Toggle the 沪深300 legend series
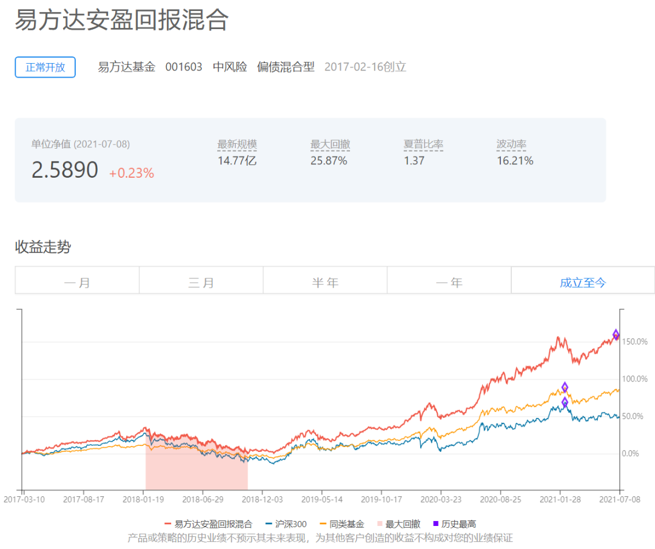The width and height of the screenshot is (655, 549). pyautogui.click(x=286, y=524)
